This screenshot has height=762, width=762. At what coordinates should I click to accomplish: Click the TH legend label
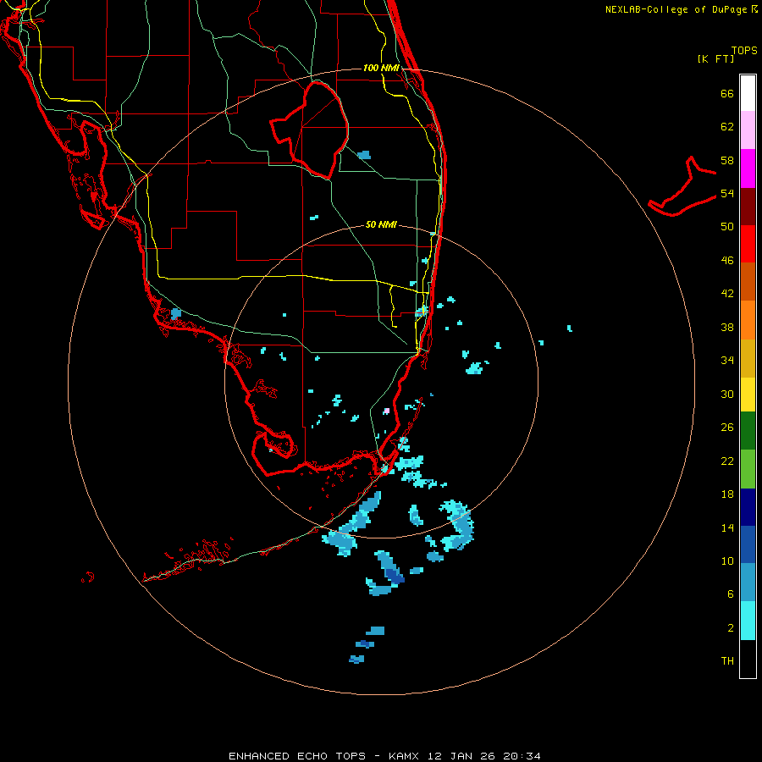(727, 661)
